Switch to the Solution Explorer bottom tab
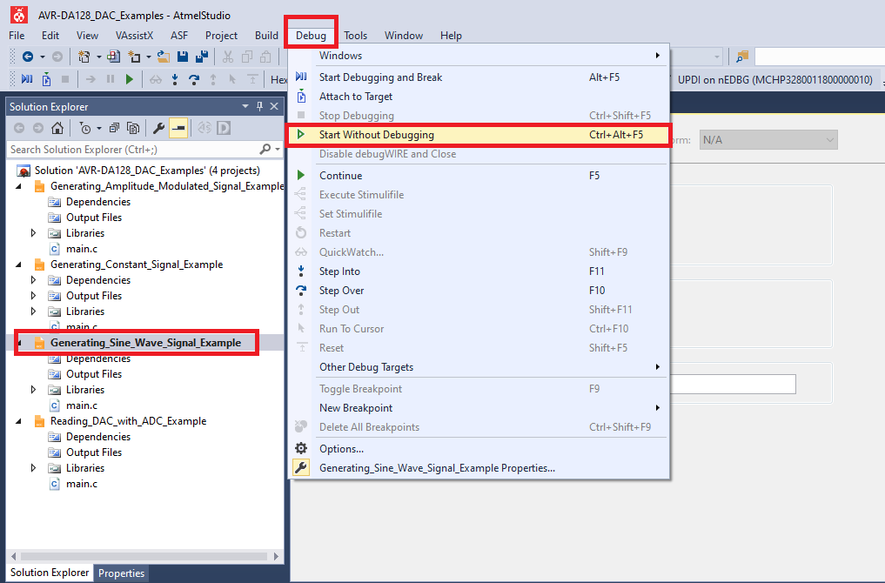The image size is (885, 583). coord(50,573)
